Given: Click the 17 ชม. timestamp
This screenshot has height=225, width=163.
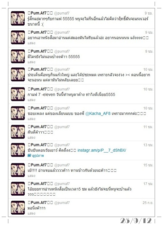Looking at the screenshot, I should point(148,184).
